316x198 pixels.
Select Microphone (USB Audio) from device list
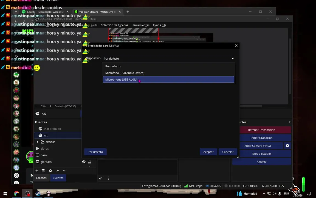[168, 79]
